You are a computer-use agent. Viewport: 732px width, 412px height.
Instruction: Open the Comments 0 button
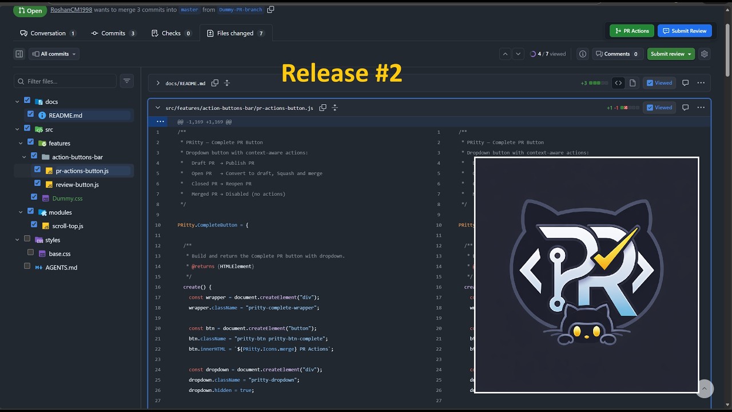click(617, 54)
